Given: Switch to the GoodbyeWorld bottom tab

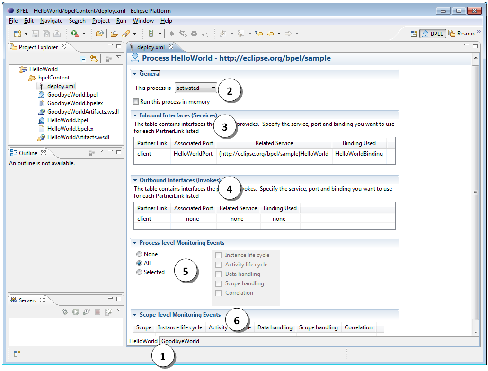Looking at the screenshot, I should [180, 341].
